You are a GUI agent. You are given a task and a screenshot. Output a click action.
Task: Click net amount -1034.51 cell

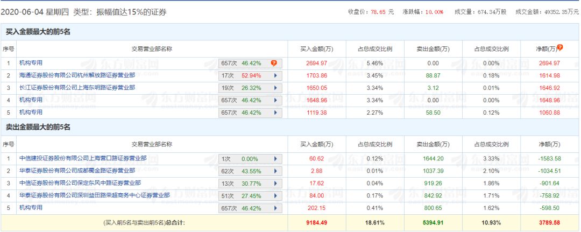pos(549,171)
